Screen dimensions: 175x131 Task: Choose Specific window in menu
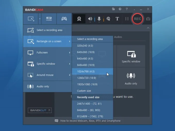click(47, 64)
